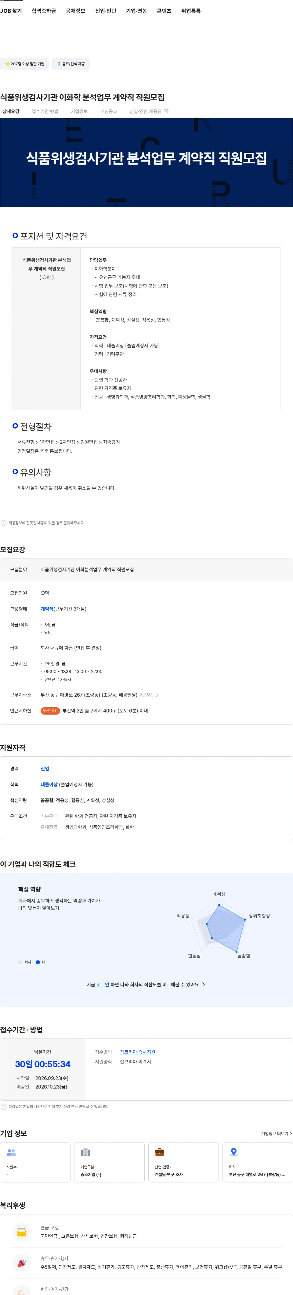This screenshot has width=293, height=1295.
Task: Open the JOB 찾기 menu
Action: tap(11, 11)
